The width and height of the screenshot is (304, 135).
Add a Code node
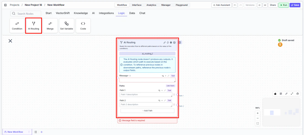click(83, 26)
